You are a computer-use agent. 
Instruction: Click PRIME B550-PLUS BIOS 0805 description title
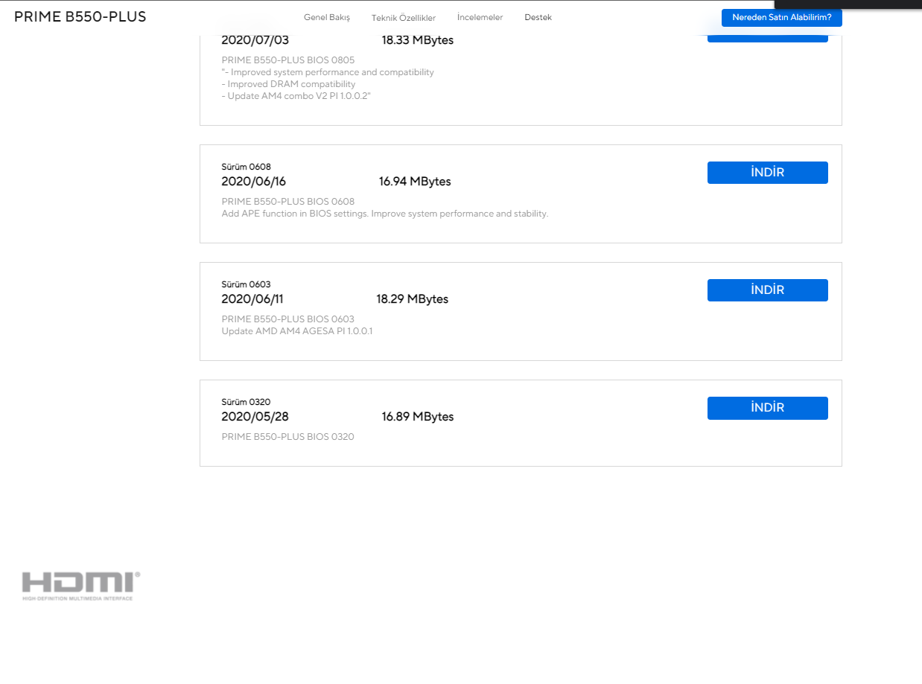[288, 60]
